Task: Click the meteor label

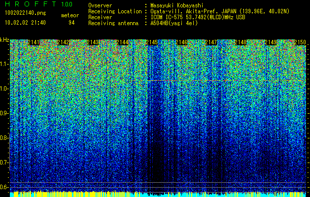Action: (70, 15)
